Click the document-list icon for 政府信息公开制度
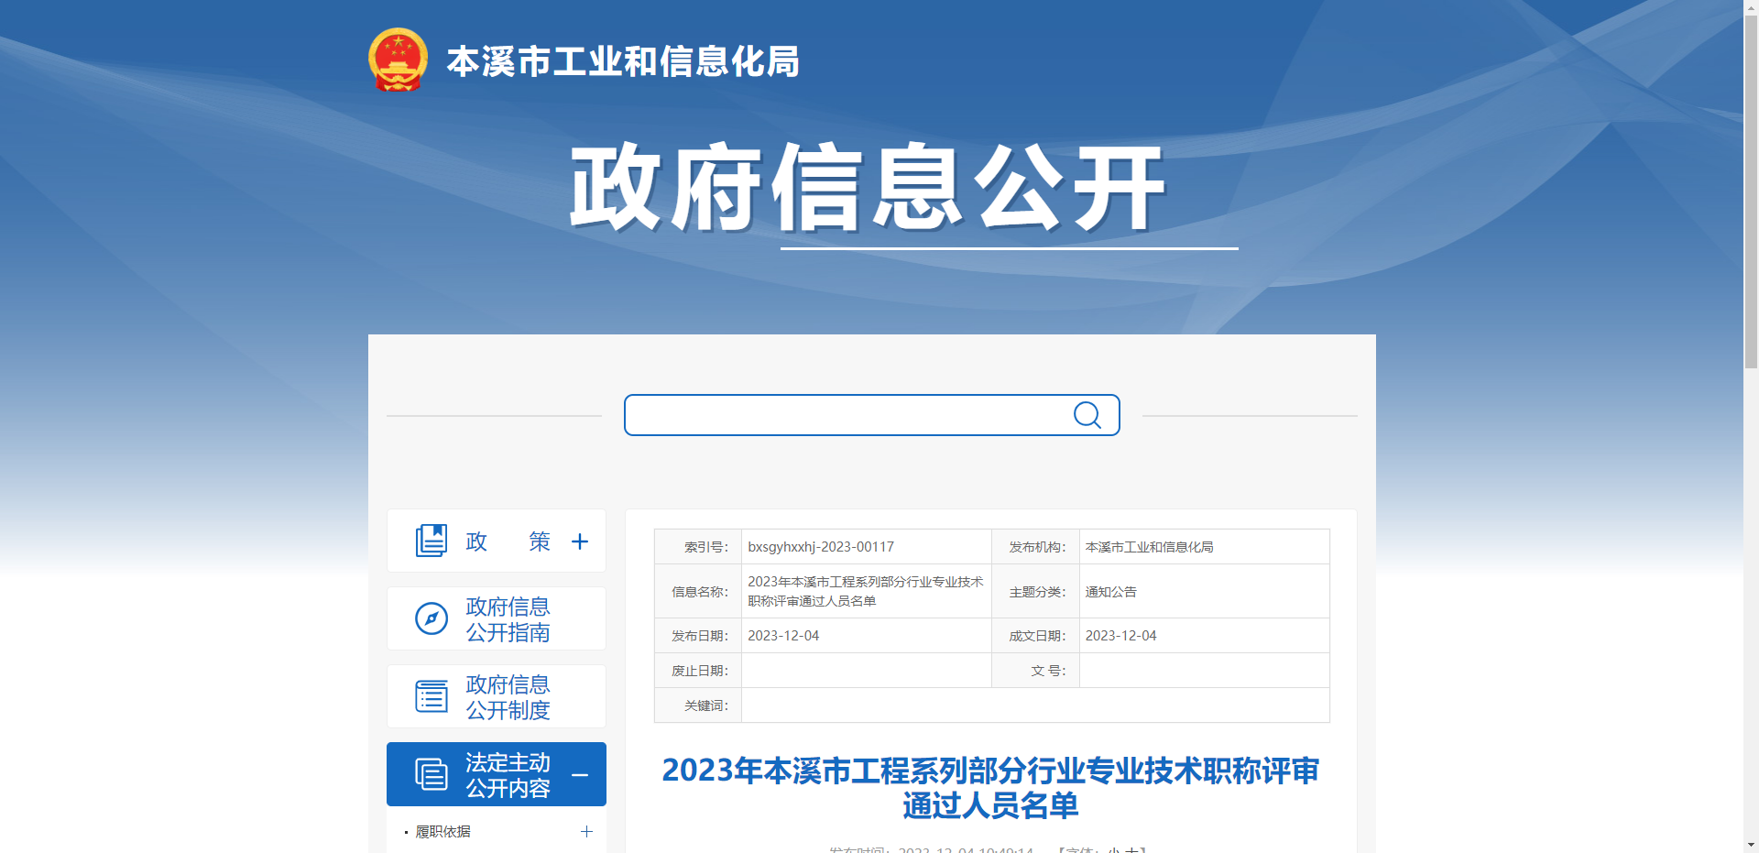This screenshot has height=853, width=1759. click(430, 696)
